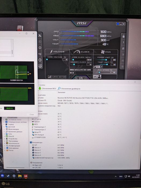The height and width of the screenshot is (188, 141).
Task: Open File Explorer folder in taskbar
Action: pyautogui.click(x=20, y=176)
